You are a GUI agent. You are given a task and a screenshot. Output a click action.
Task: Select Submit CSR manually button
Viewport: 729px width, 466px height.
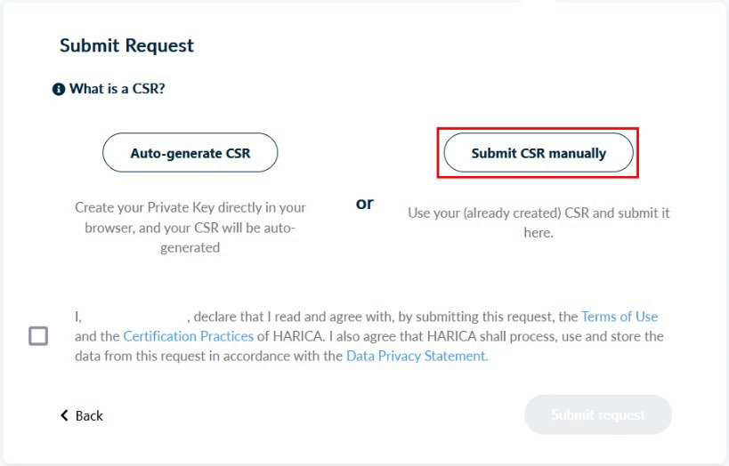(539, 153)
